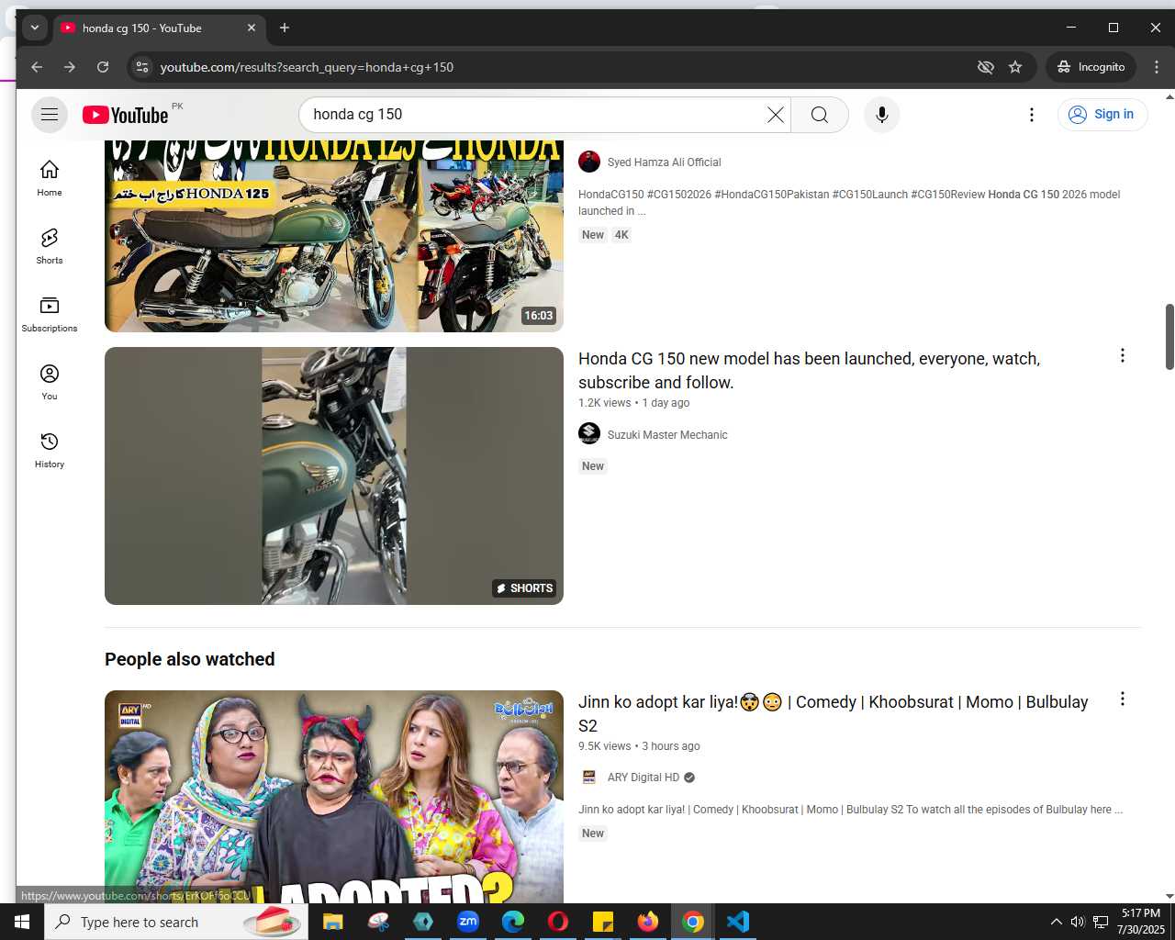Close the honda cg 150 YouTube tab

point(252,28)
